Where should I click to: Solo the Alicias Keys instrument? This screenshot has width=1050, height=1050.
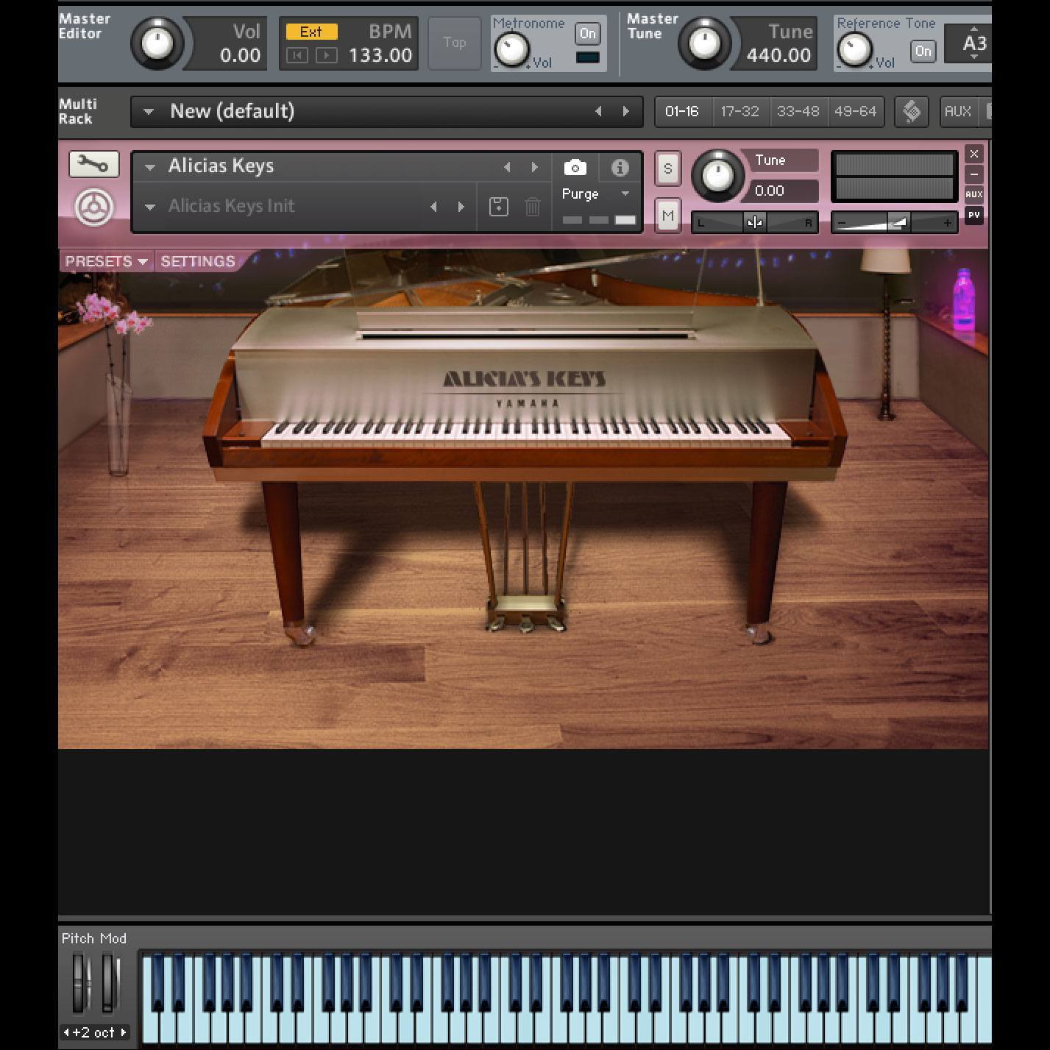667,169
